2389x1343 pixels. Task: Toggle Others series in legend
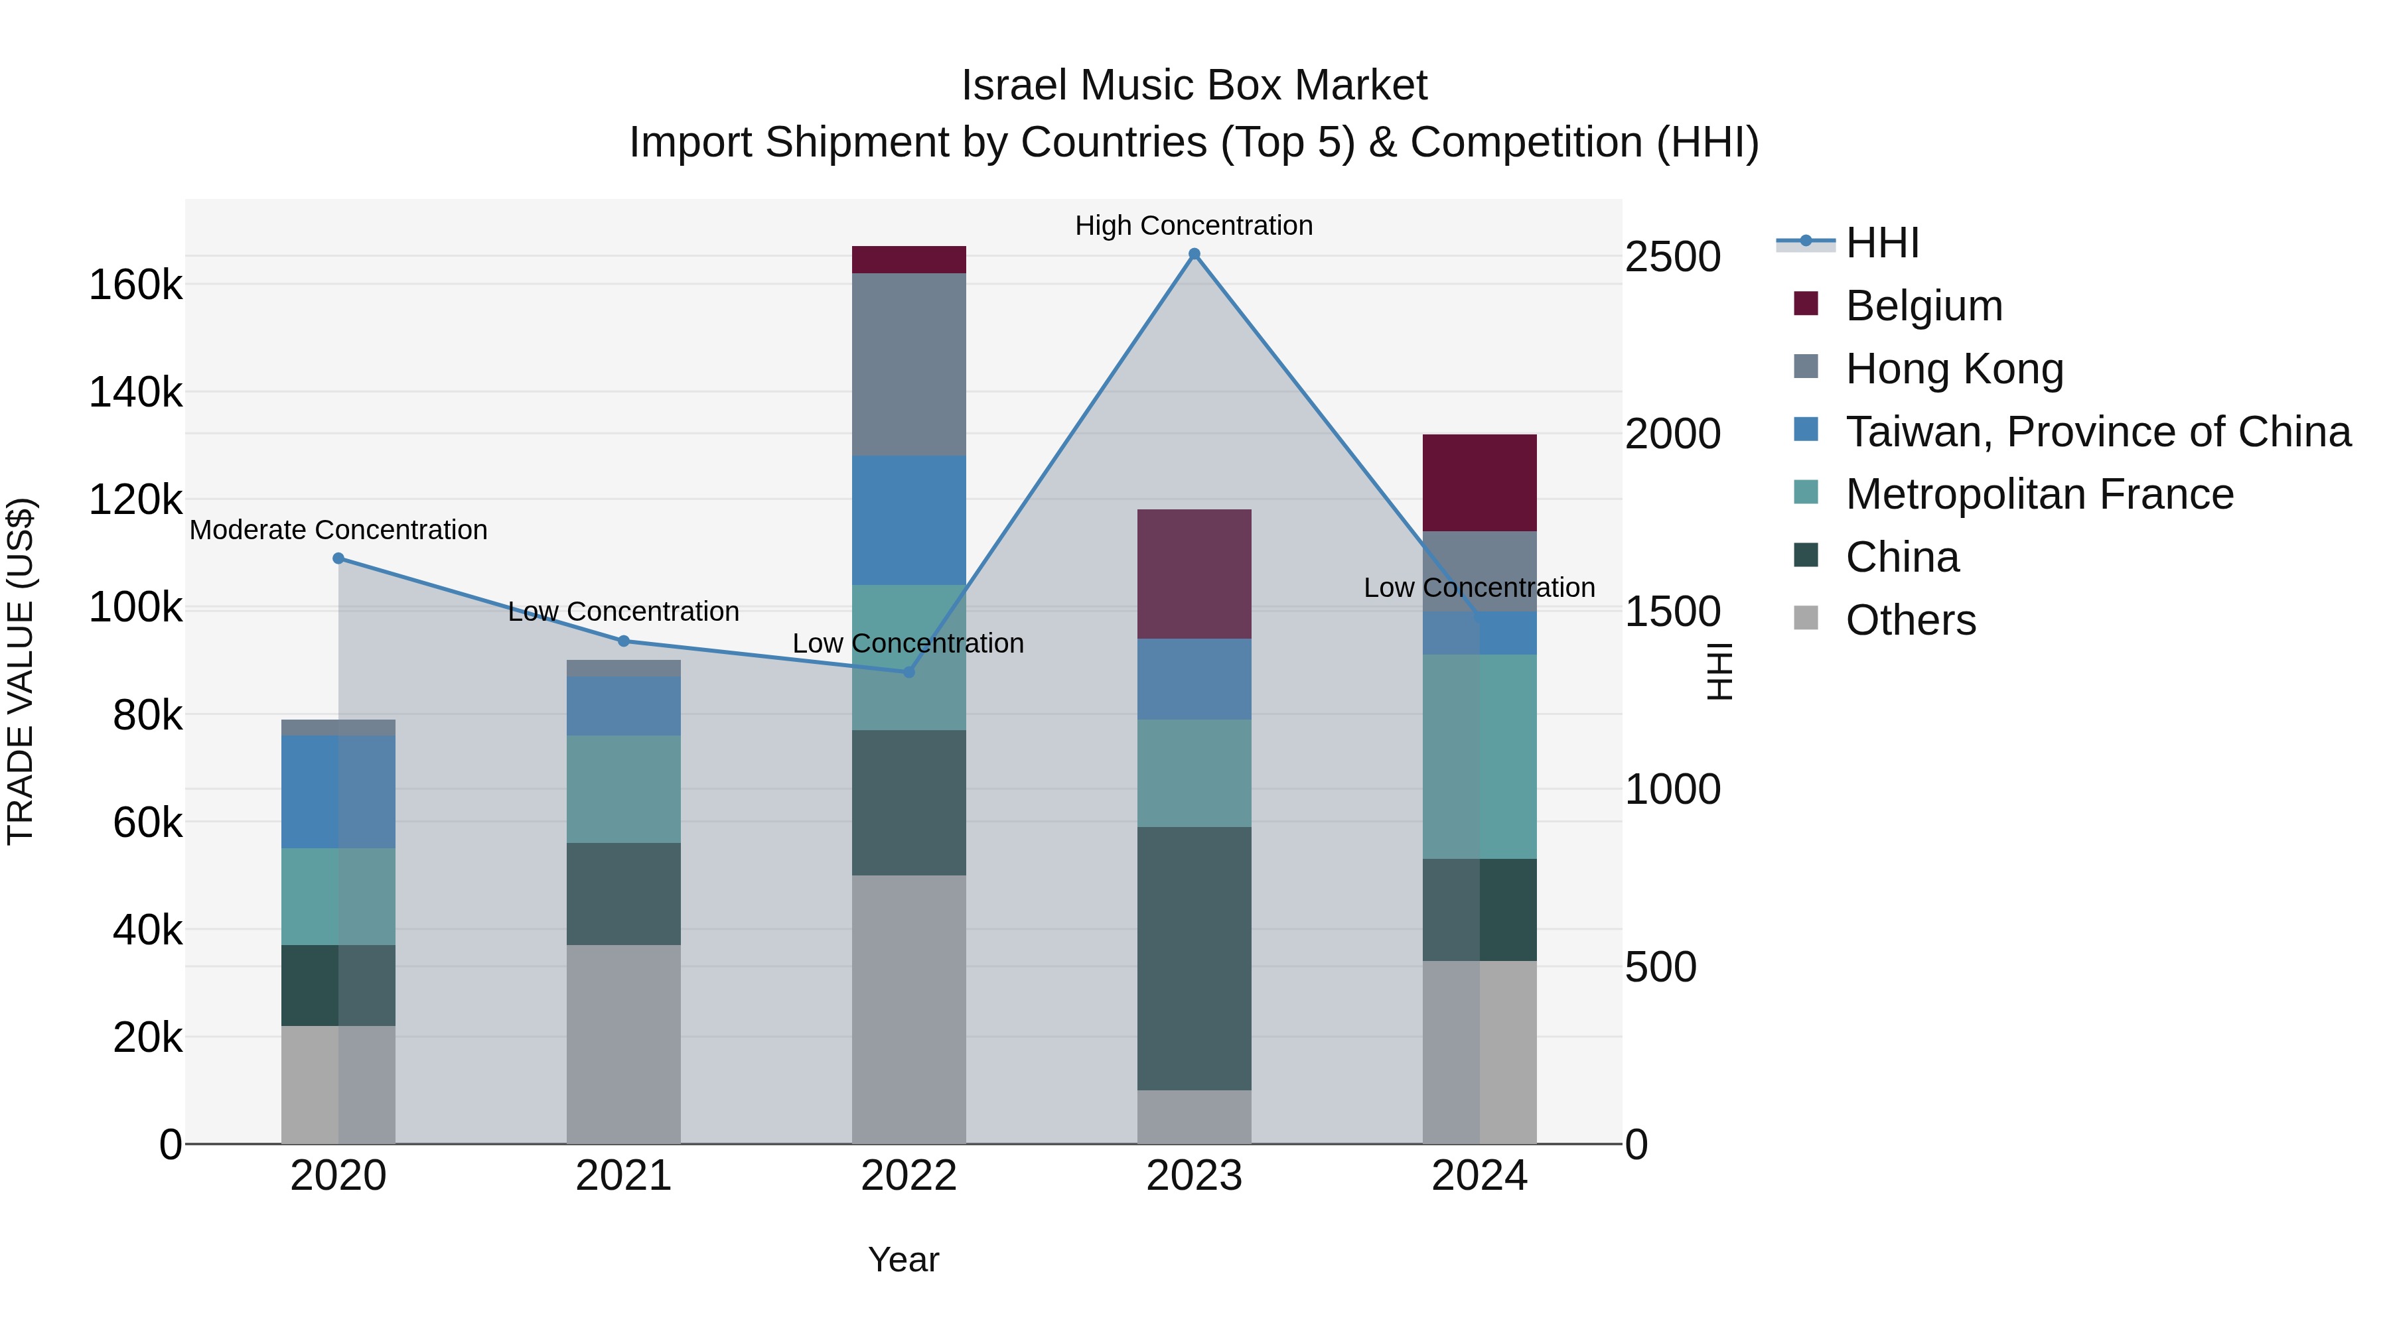[1885, 619]
